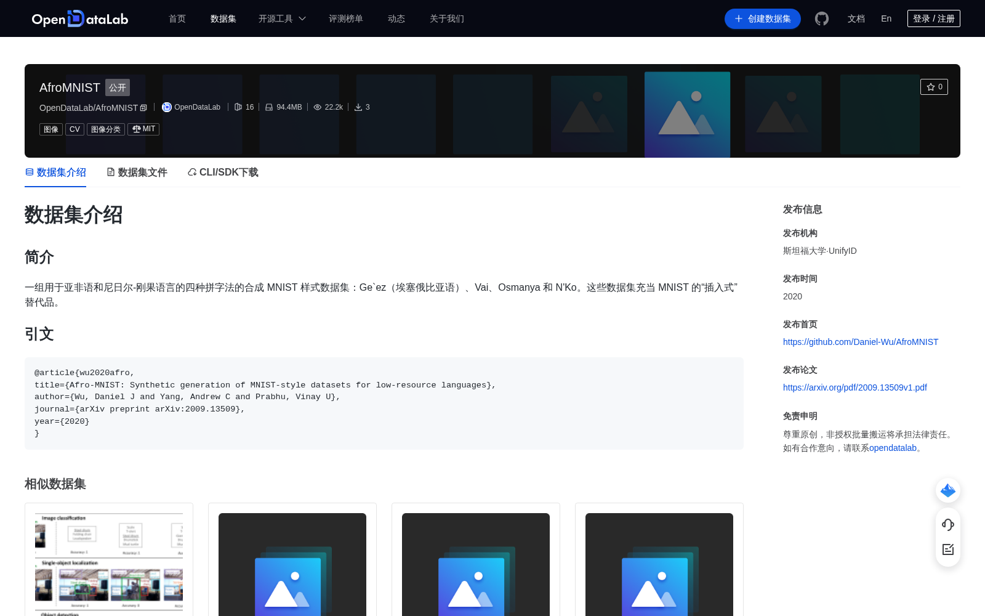Switch to the CLI/SDK下载 tab
Viewport: 985px width, 616px height.
tap(223, 172)
